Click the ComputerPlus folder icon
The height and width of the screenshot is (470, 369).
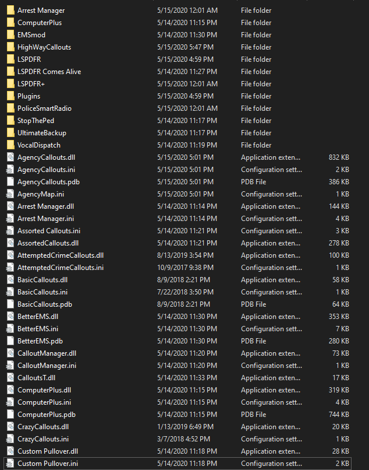10,23
